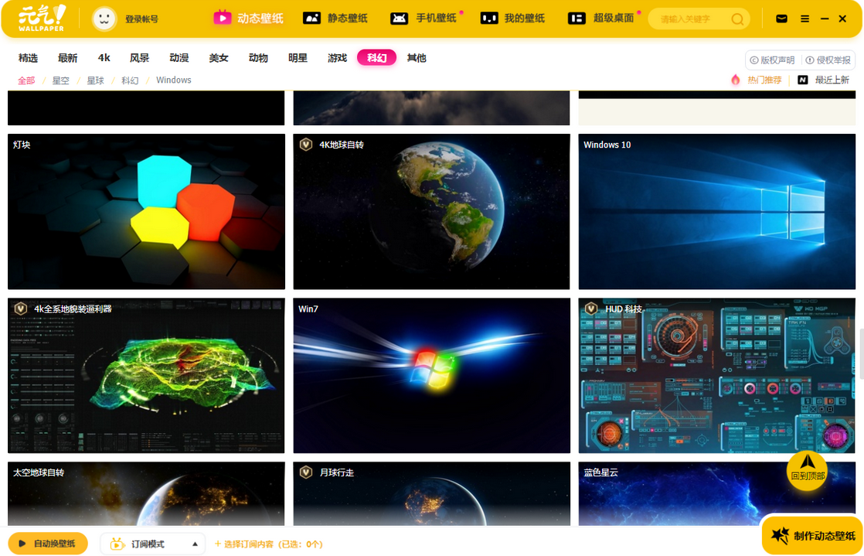Open the Win7 wallpaper thumbnail

pyautogui.click(x=431, y=376)
